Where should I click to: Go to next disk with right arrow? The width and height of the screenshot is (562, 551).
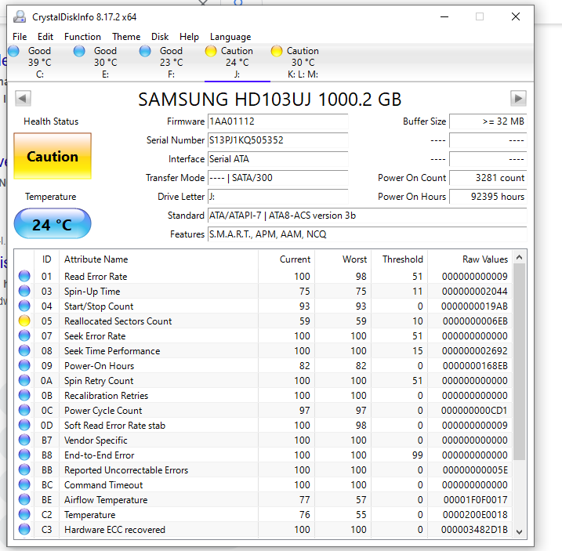click(x=518, y=98)
